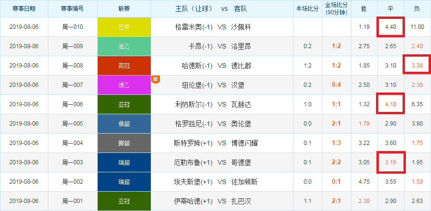Click win odds 1.19 on 周一010 row
The height and width of the screenshot is (211, 431).
[x=364, y=27]
